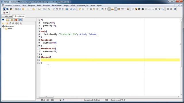Select the Novo projeto tree node

pyautogui.click(x=10, y=26)
